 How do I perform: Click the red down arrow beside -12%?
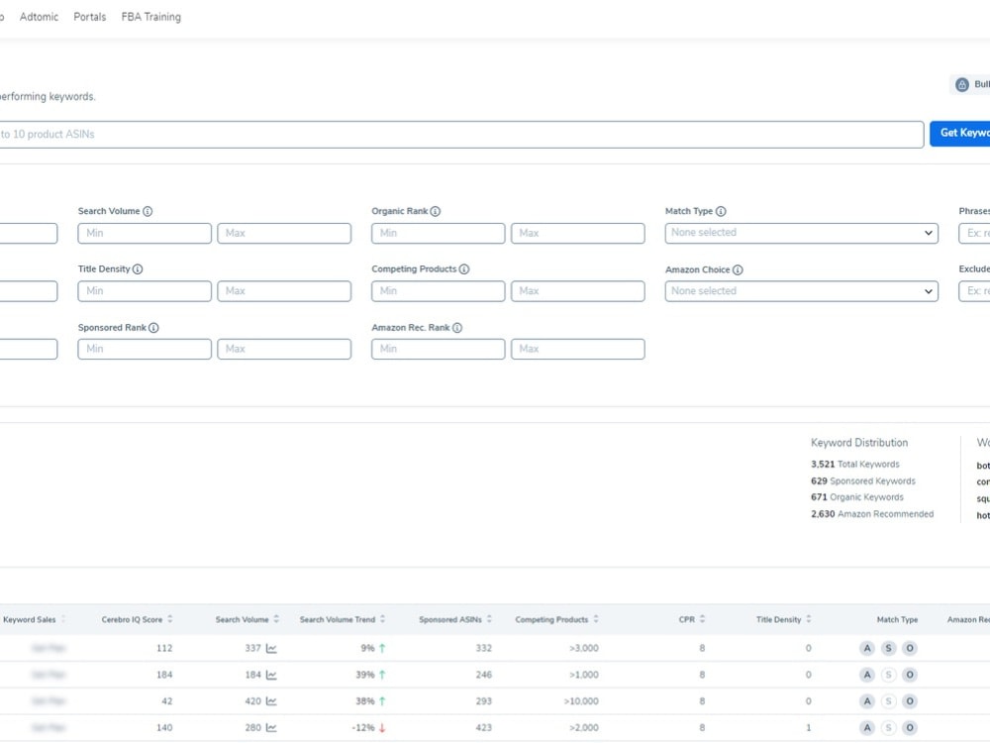pyautogui.click(x=382, y=728)
